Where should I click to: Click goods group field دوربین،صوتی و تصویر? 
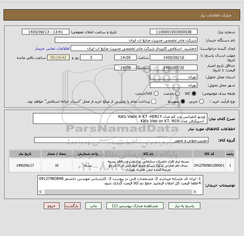pyautogui.click(x=121, y=140)
